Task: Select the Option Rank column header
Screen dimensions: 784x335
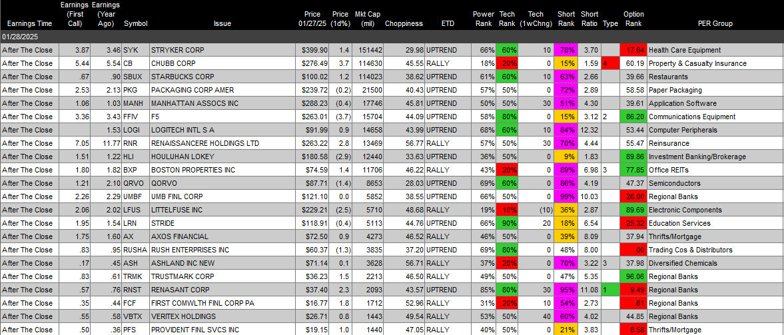Action: point(633,19)
